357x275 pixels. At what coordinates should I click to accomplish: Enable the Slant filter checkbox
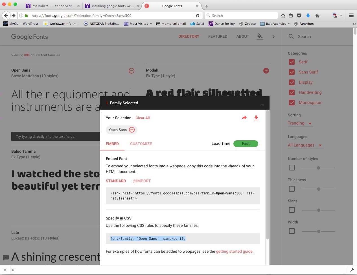(x=292, y=210)
